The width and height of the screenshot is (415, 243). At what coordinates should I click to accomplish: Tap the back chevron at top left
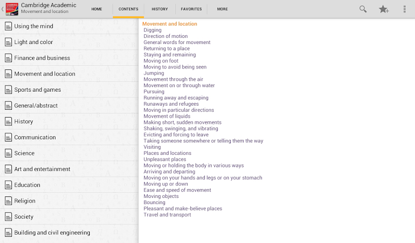(3, 9)
